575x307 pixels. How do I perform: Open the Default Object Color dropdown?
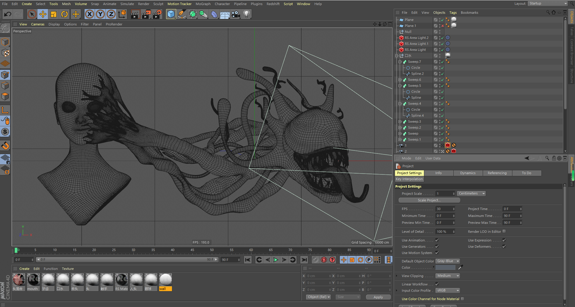pyautogui.click(x=448, y=261)
